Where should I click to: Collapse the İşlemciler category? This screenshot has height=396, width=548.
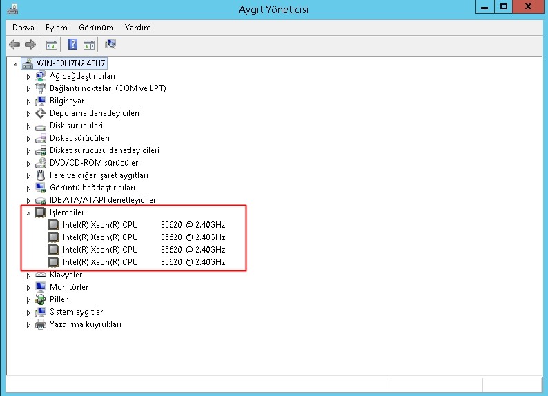click(x=28, y=213)
